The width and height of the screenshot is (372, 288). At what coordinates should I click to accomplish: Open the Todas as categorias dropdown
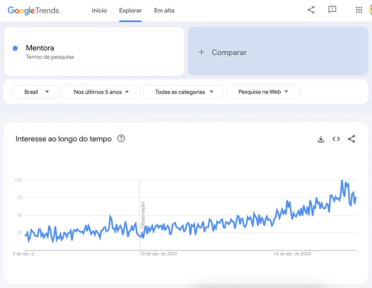point(183,92)
